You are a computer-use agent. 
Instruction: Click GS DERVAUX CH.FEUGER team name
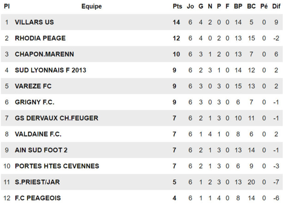pyautogui.click(x=56, y=118)
